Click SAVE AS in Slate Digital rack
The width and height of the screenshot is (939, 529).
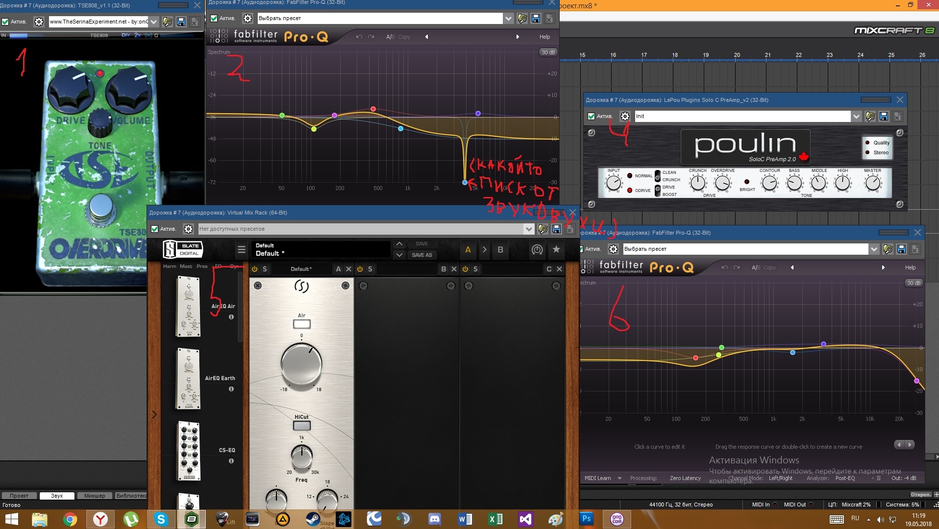click(421, 255)
